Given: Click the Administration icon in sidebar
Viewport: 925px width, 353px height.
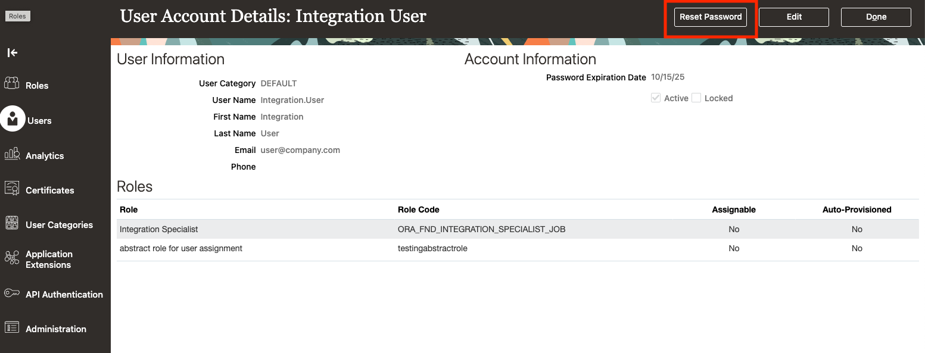Looking at the screenshot, I should pyautogui.click(x=12, y=328).
